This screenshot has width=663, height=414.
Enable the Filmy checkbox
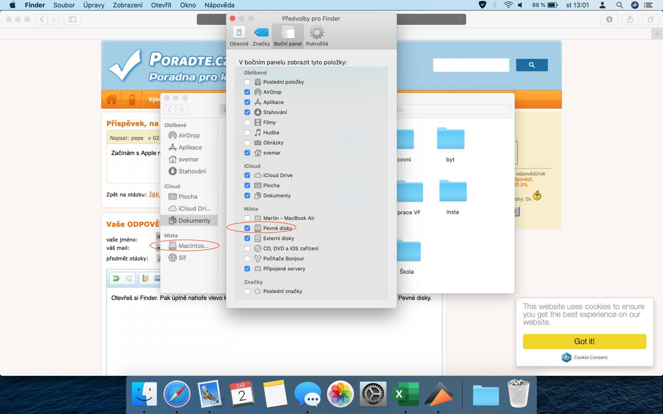coord(247,123)
